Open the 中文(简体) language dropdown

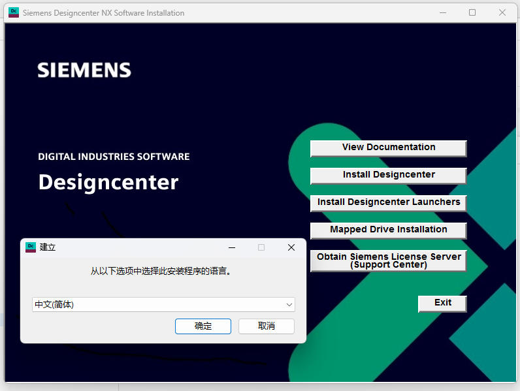(163, 305)
